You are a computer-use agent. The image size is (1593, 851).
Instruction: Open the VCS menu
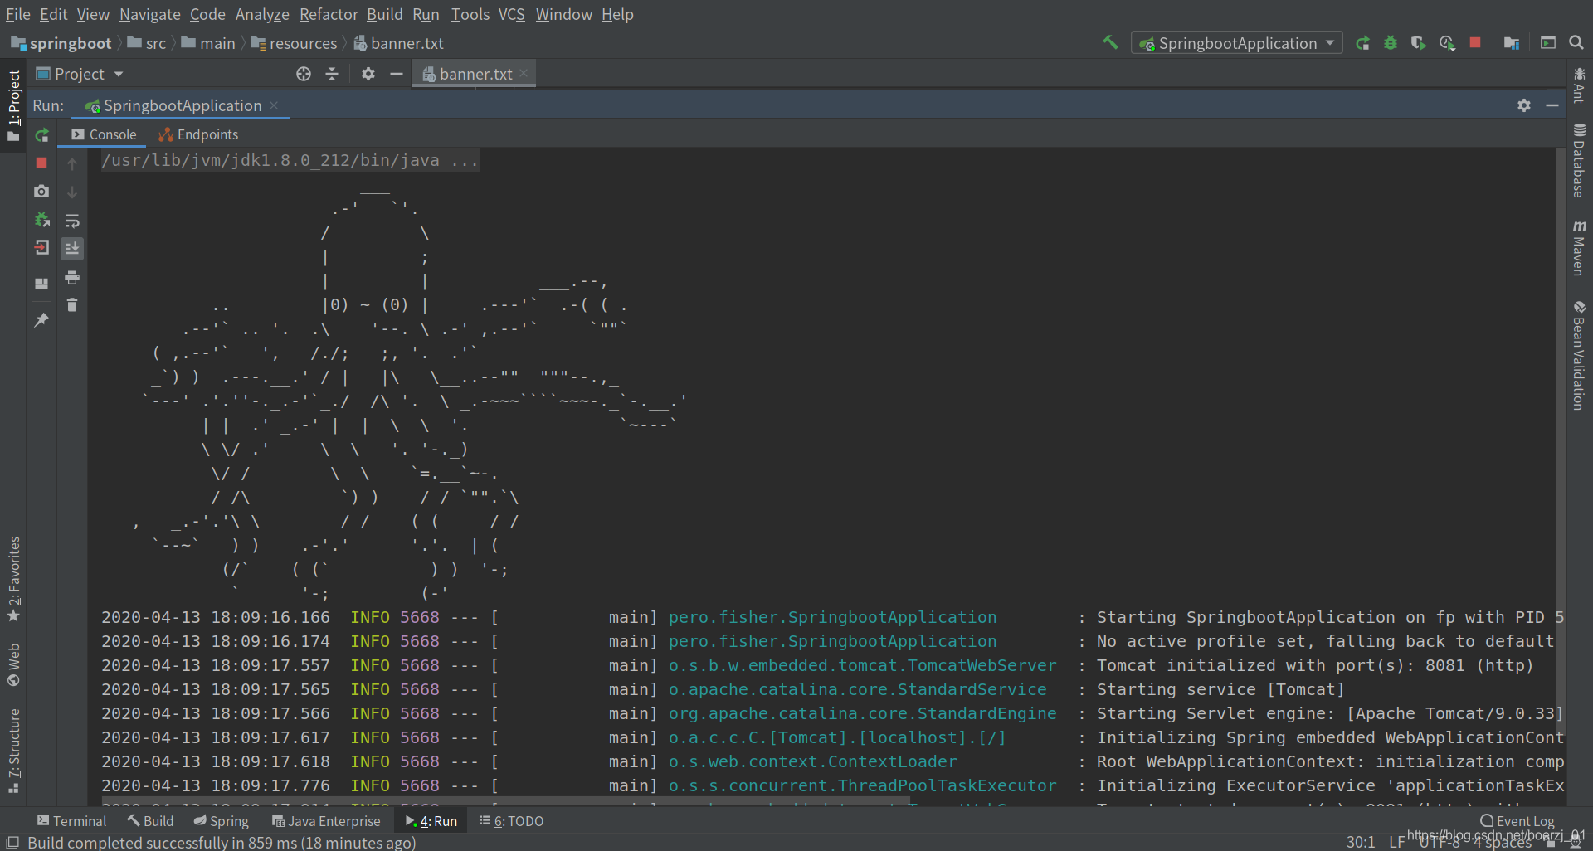point(511,14)
